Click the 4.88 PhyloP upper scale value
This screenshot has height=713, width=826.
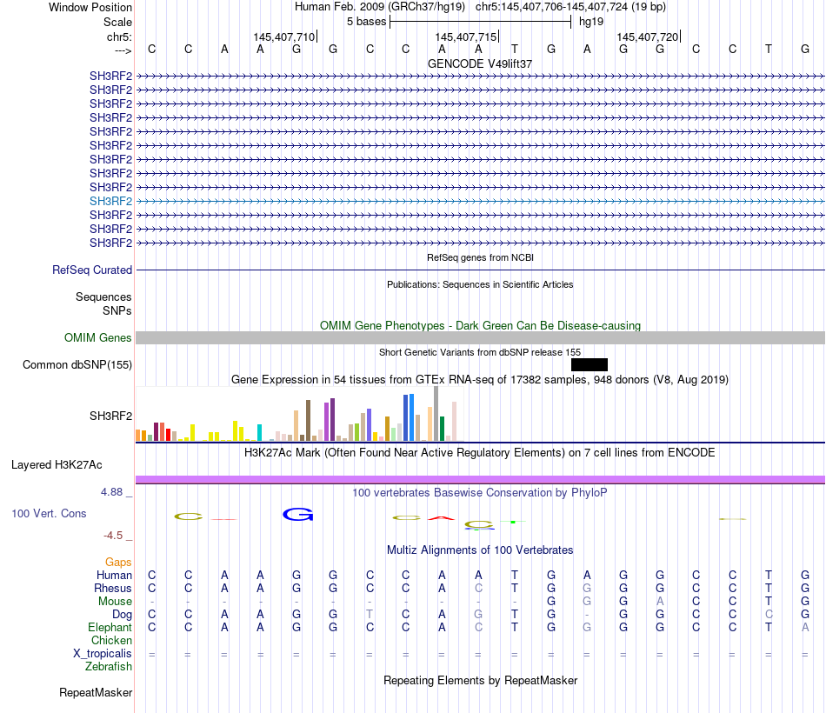tap(111, 492)
